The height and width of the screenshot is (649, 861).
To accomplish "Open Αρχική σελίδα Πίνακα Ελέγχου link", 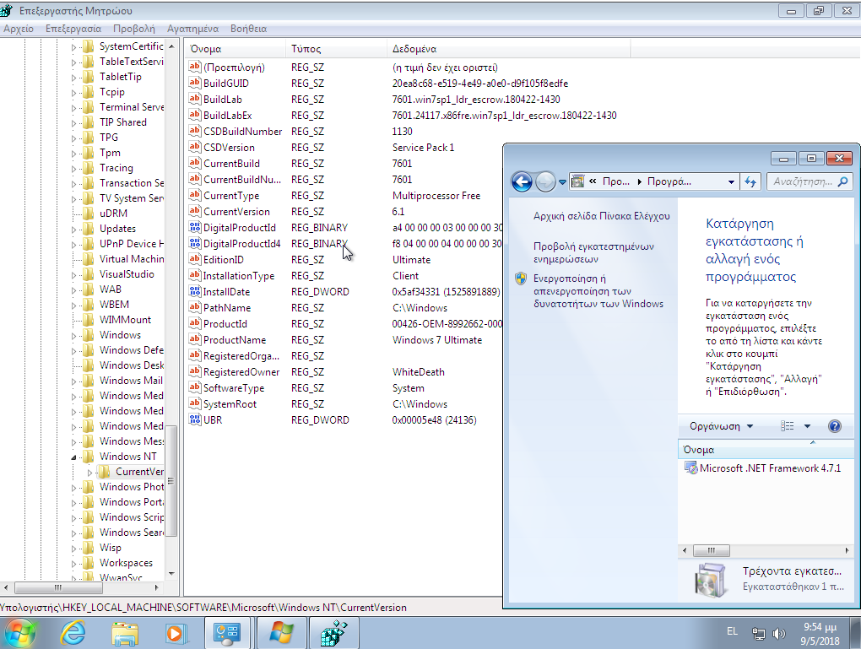I will coord(601,216).
